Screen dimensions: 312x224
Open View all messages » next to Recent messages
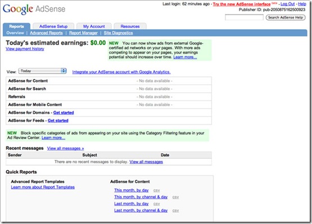coord(65,148)
